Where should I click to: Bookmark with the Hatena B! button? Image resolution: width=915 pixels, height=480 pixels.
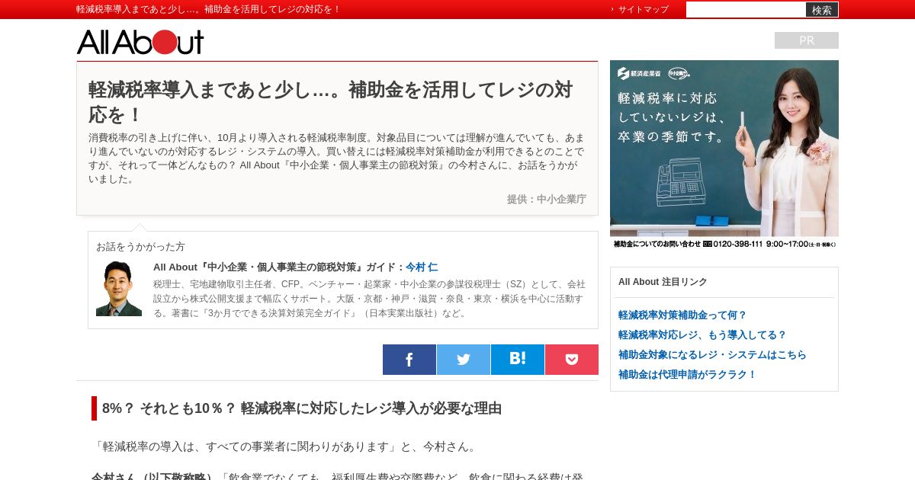click(518, 360)
